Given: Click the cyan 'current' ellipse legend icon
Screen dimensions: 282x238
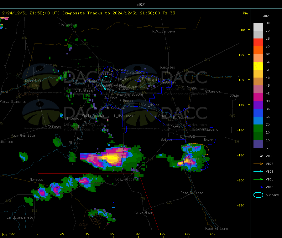Looking at the screenshot, I should (258, 195).
